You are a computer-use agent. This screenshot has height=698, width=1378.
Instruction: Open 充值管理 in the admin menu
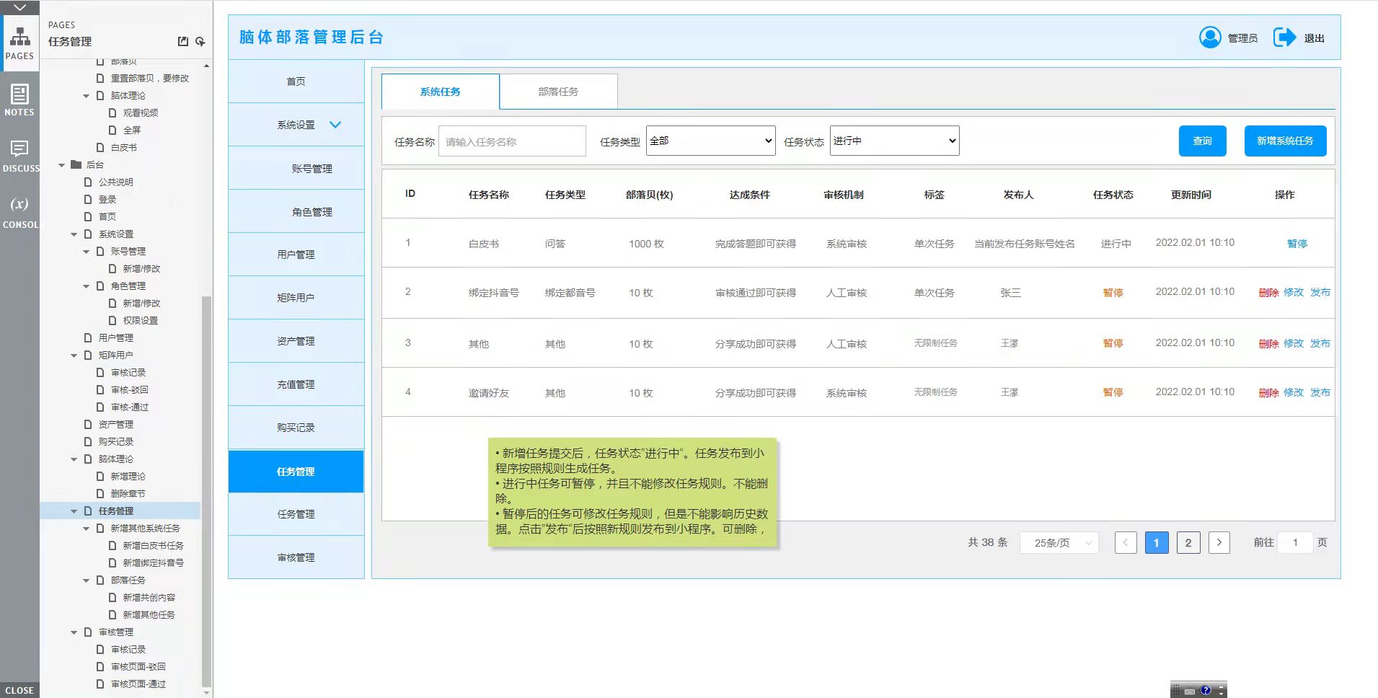pos(296,384)
